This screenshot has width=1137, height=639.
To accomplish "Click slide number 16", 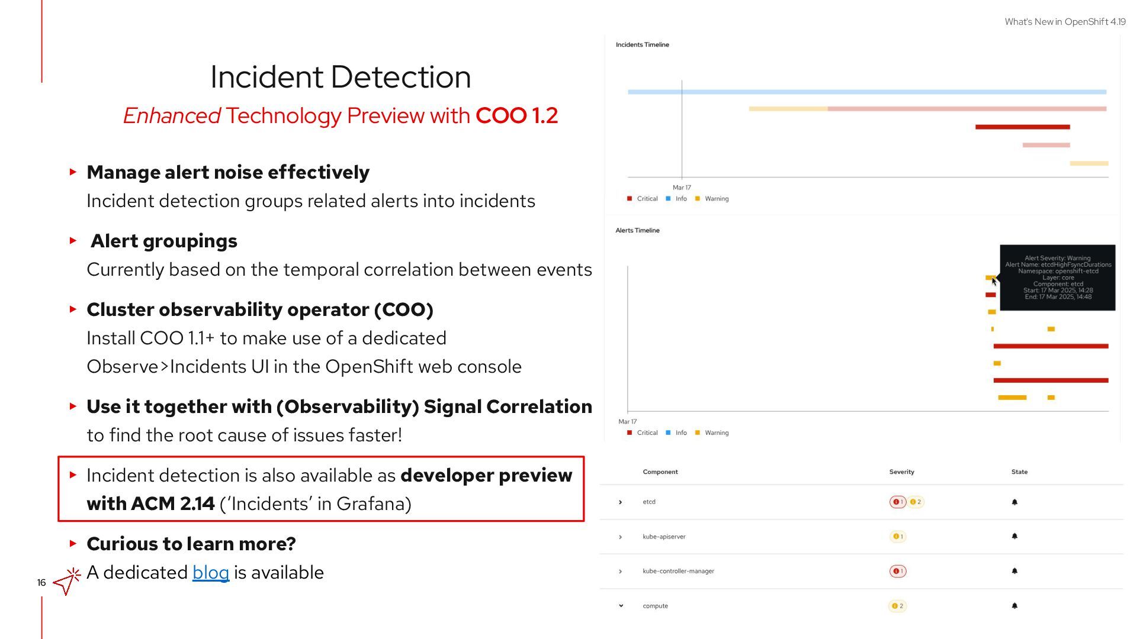I will [x=41, y=583].
